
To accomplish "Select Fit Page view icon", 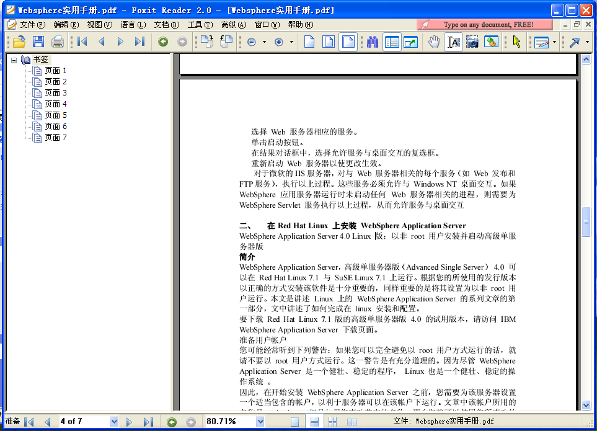I will pyautogui.click(x=328, y=42).
